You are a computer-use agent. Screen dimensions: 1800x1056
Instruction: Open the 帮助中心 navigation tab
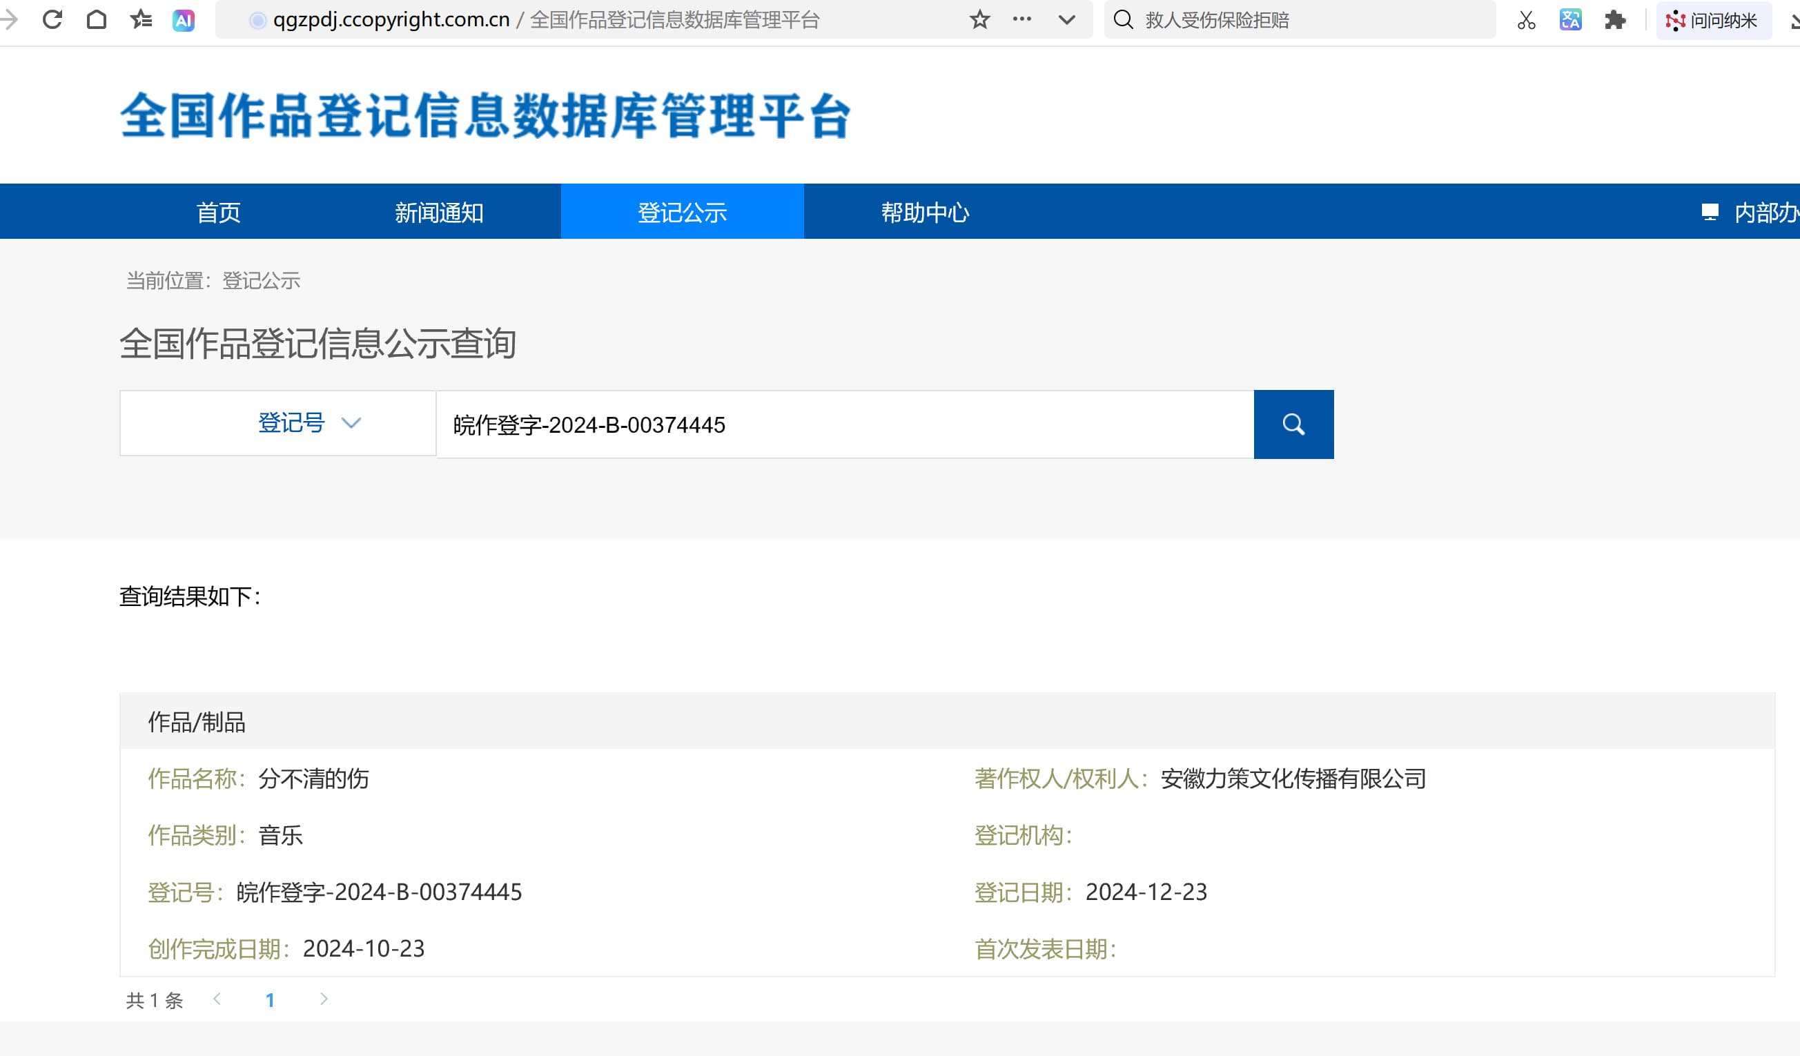[x=925, y=212]
